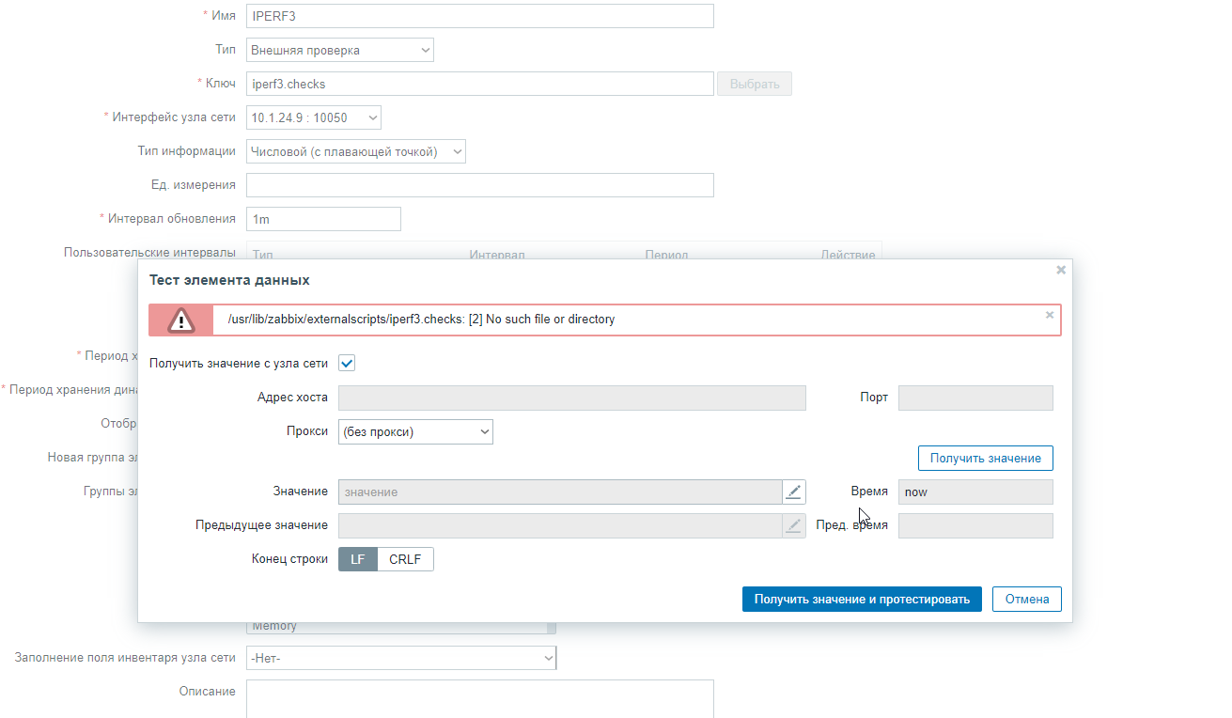Click the warning triangle icon
This screenshot has height=718, width=1232.
[x=180, y=320]
